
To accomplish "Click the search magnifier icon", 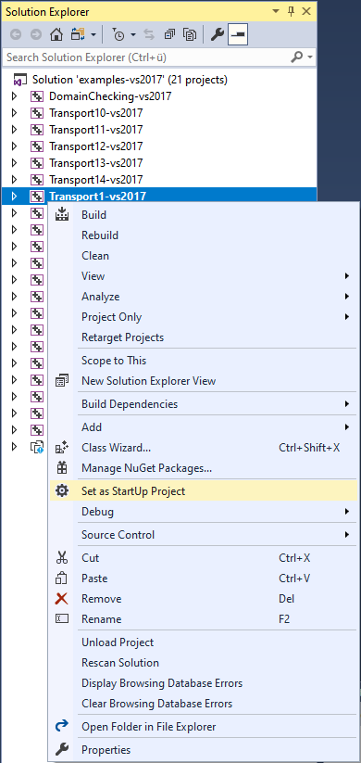I will 296,57.
